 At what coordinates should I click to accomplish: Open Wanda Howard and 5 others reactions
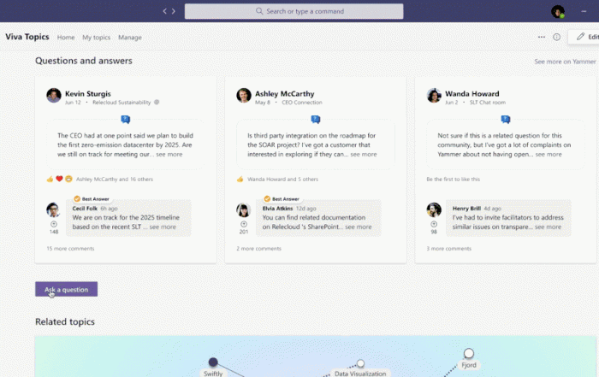click(282, 179)
